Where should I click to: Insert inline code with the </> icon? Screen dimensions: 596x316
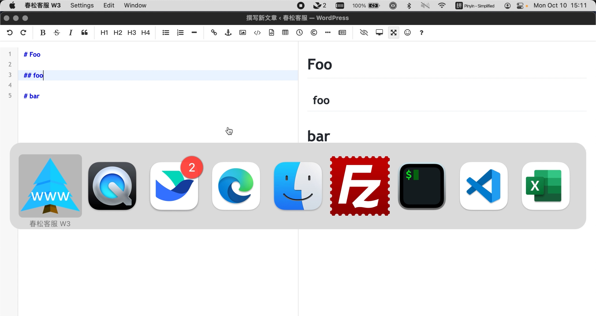click(257, 33)
